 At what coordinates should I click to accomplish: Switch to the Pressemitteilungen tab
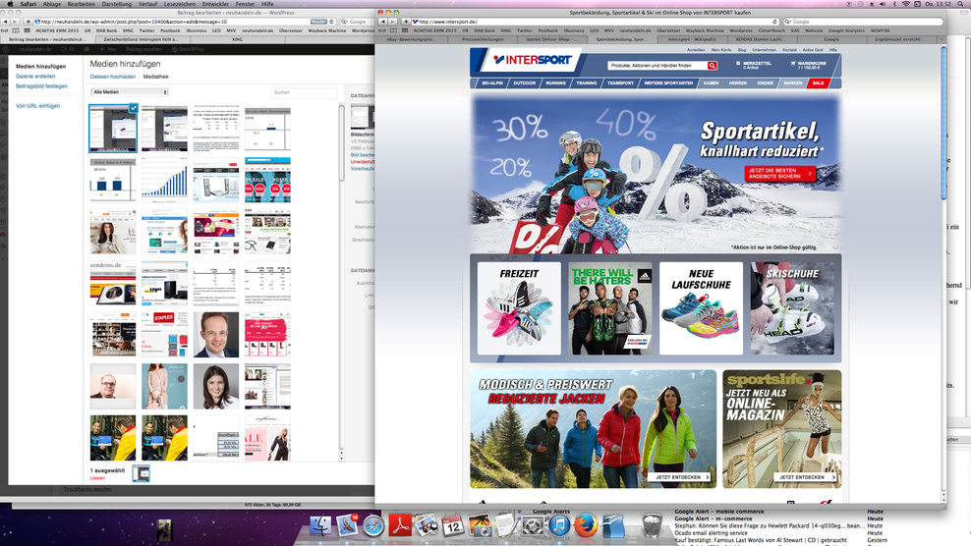click(x=483, y=39)
